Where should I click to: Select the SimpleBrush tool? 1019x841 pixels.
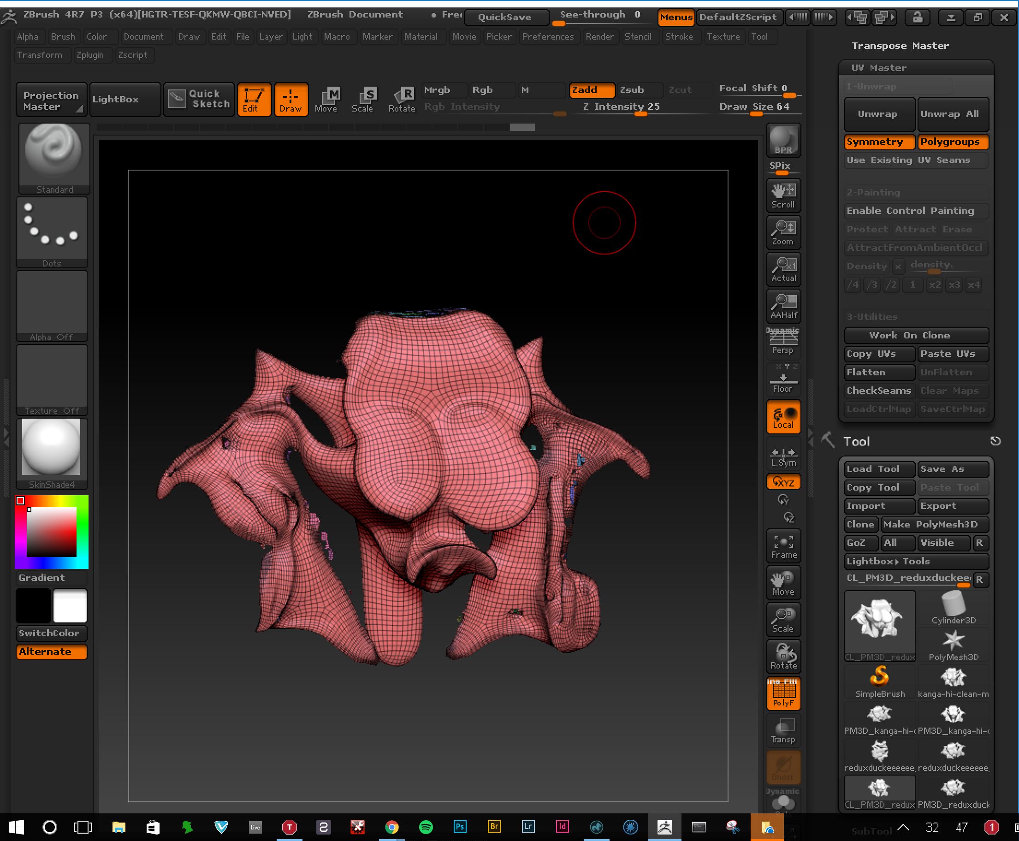[879, 681]
